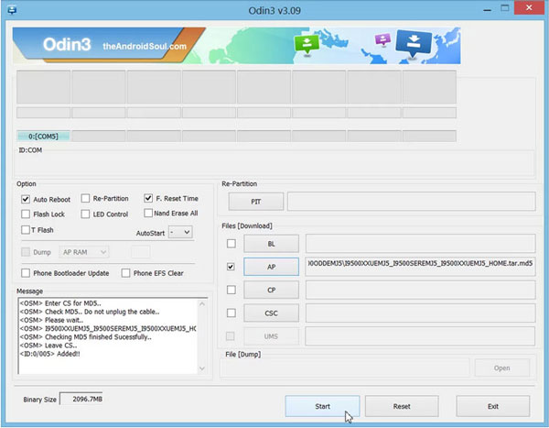Click the green download icon in banner
Viewport: 549px width, 428px height.
[307, 45]
